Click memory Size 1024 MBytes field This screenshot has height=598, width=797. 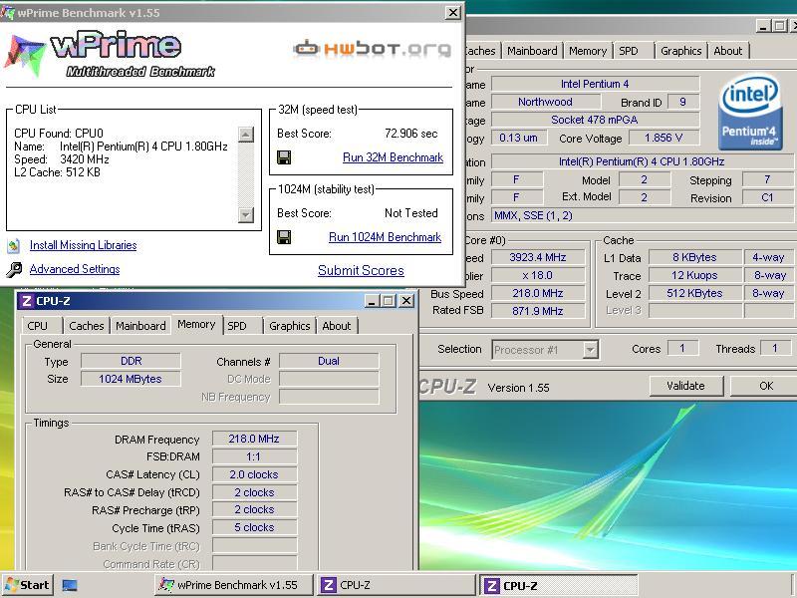(x=132, y=379)
